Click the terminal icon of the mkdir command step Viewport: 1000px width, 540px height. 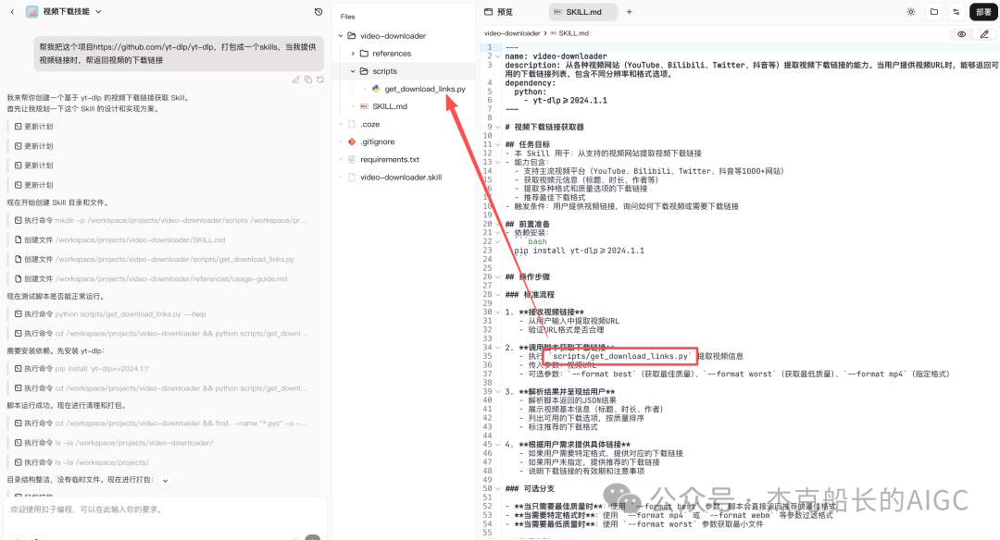[18, 220]
